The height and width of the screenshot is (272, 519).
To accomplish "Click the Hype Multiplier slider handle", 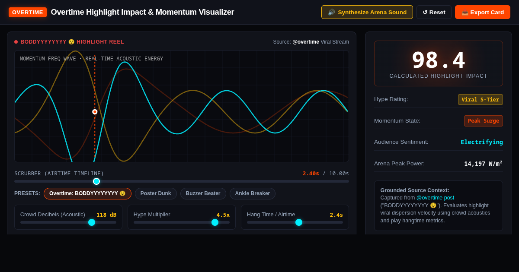I will (215, 222).
